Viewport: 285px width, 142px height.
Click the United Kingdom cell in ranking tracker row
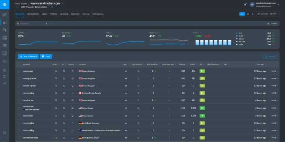point(87,78)
